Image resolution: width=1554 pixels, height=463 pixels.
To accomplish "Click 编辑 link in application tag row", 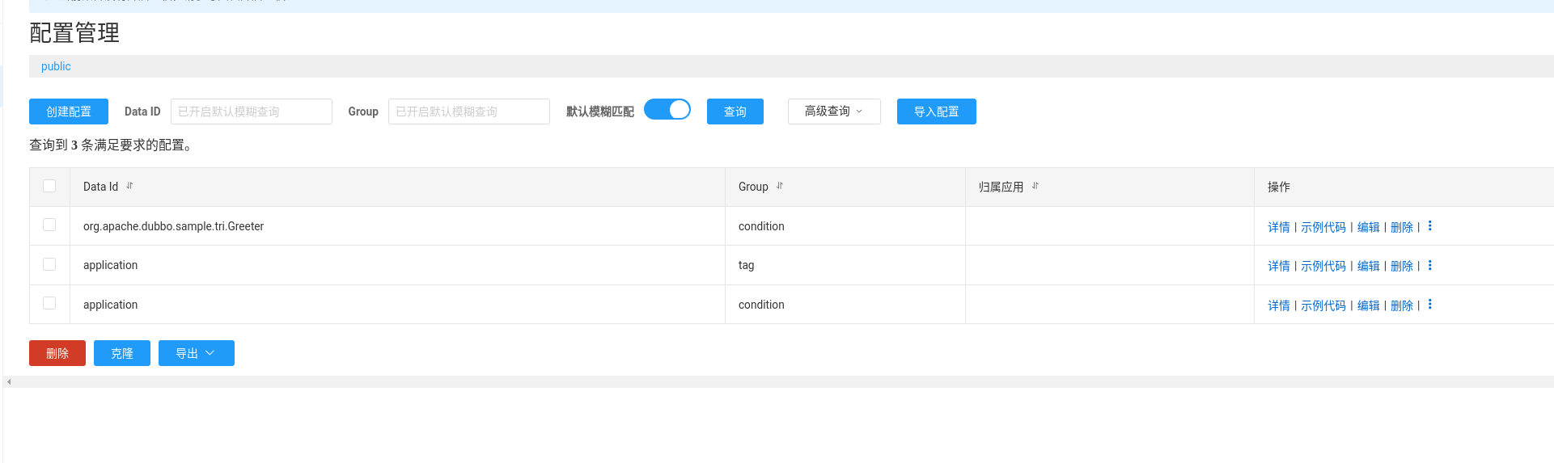I will (x=1368, y=266).
